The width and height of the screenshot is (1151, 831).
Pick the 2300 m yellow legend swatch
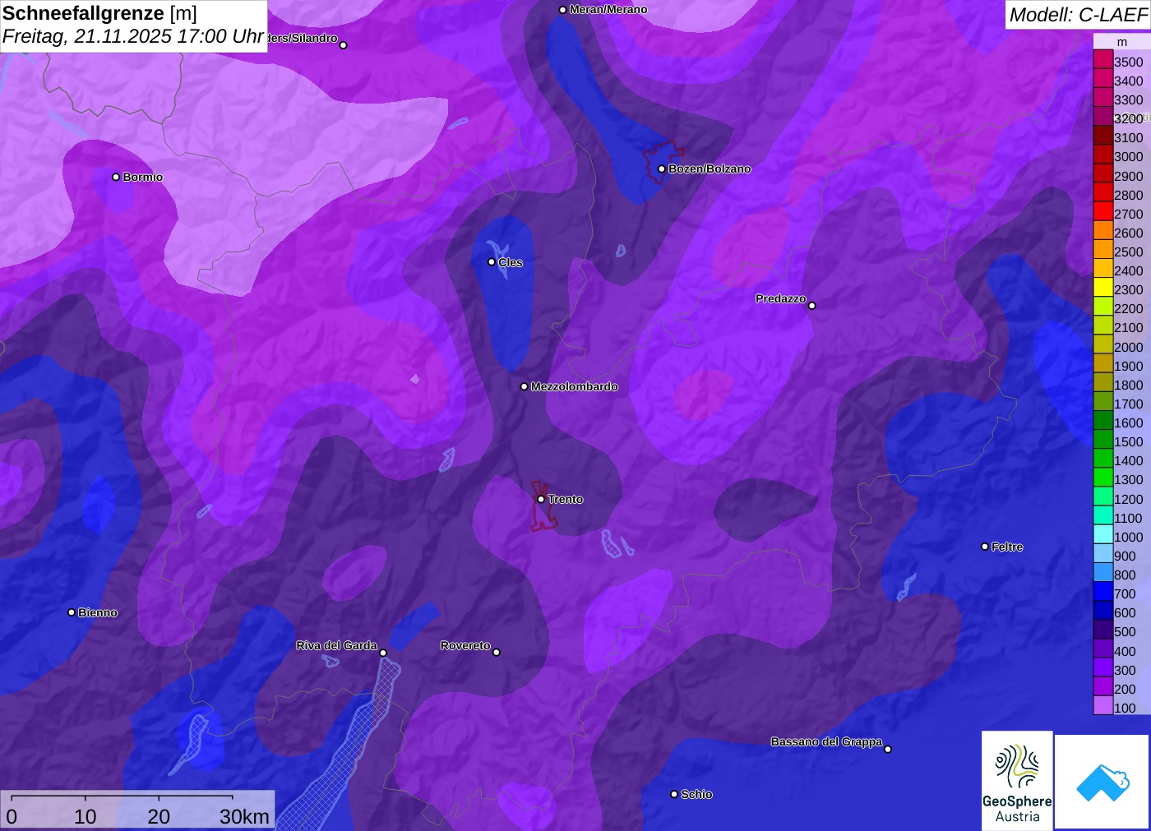1103,289
